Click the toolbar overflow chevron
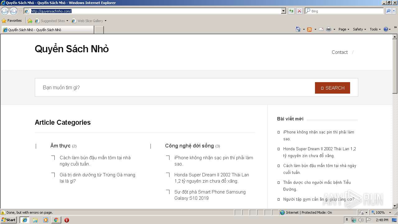This screenshot has width=398, height=224. pos(395,28)
